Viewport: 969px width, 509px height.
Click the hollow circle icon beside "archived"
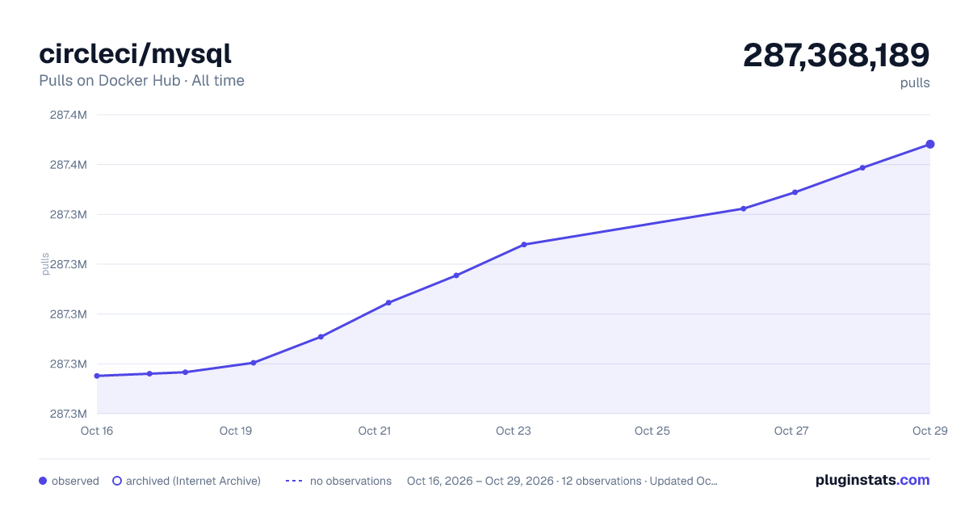(117, 481)
